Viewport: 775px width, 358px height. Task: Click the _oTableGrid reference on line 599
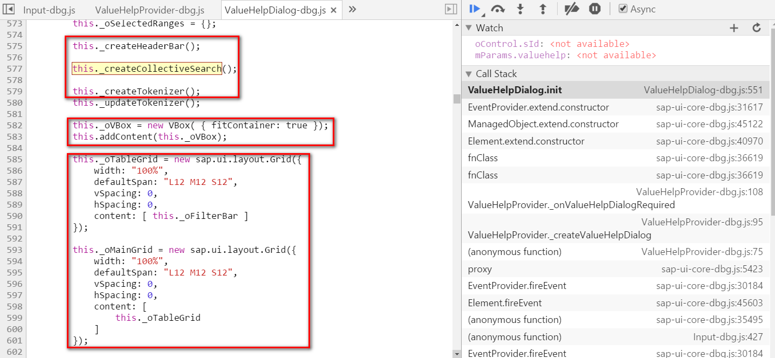[x=158, y=318]
